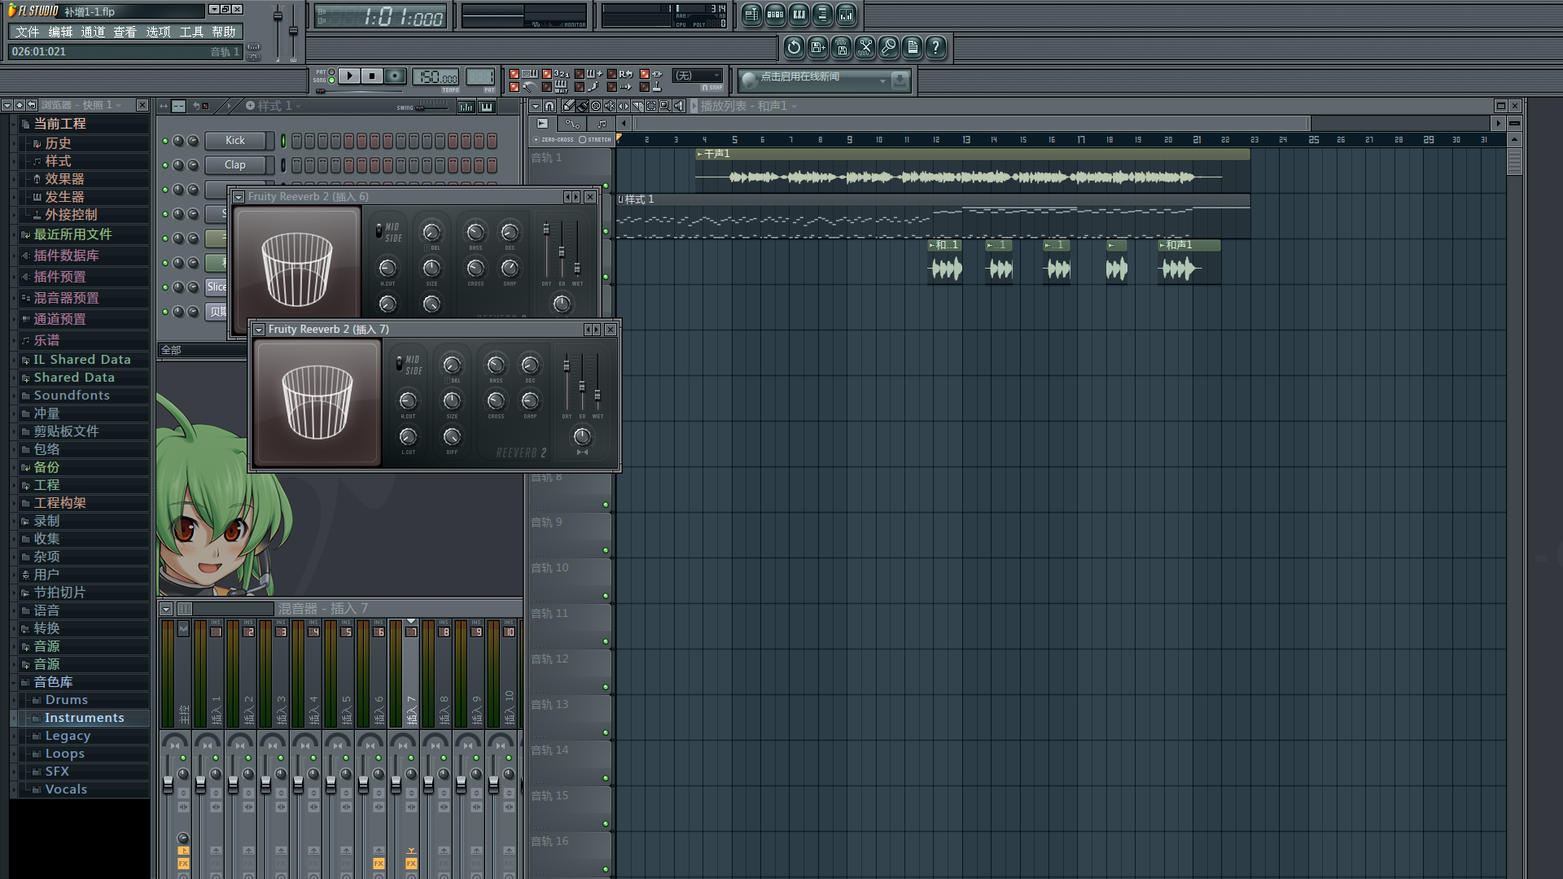Open the help question mark button

coord(936,47)
